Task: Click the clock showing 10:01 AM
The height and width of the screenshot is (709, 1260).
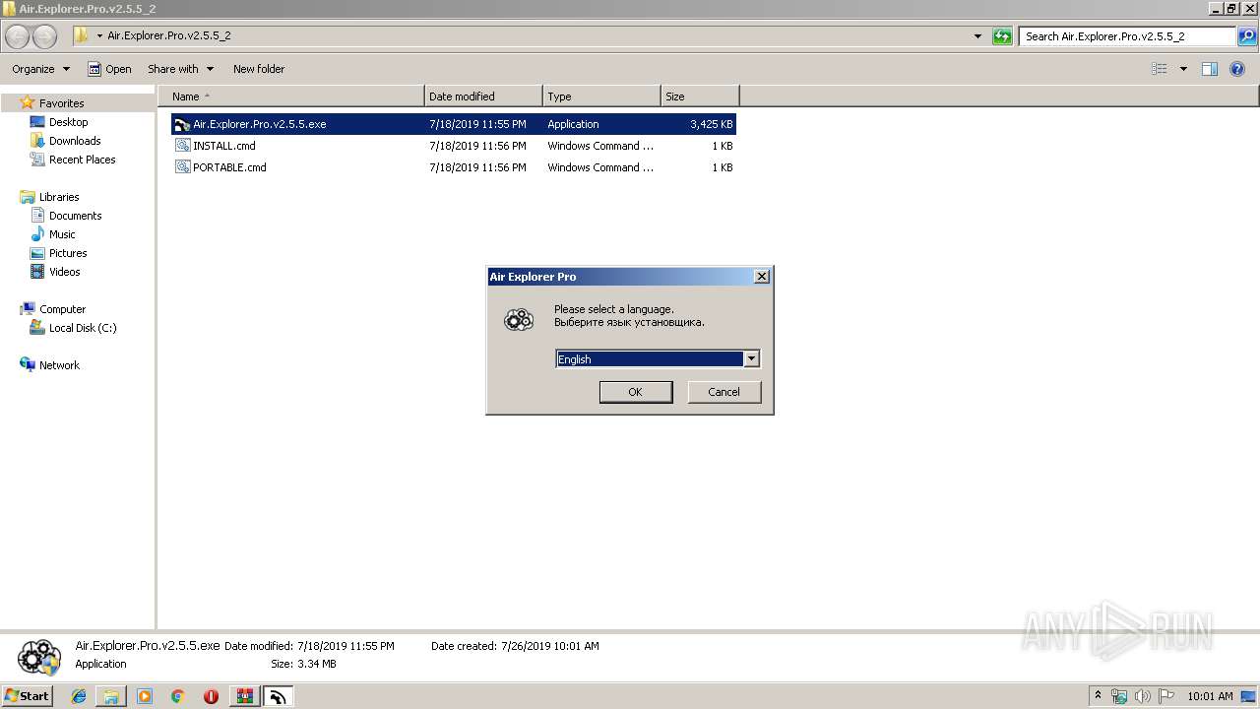Action: [1210, 696]
